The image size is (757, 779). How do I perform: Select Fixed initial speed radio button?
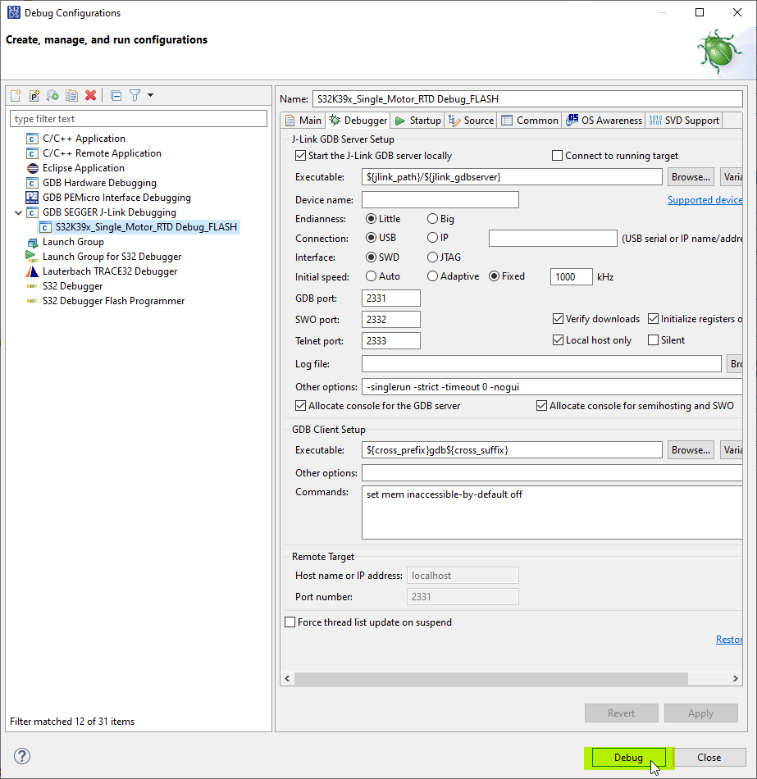tap(494, 276)
